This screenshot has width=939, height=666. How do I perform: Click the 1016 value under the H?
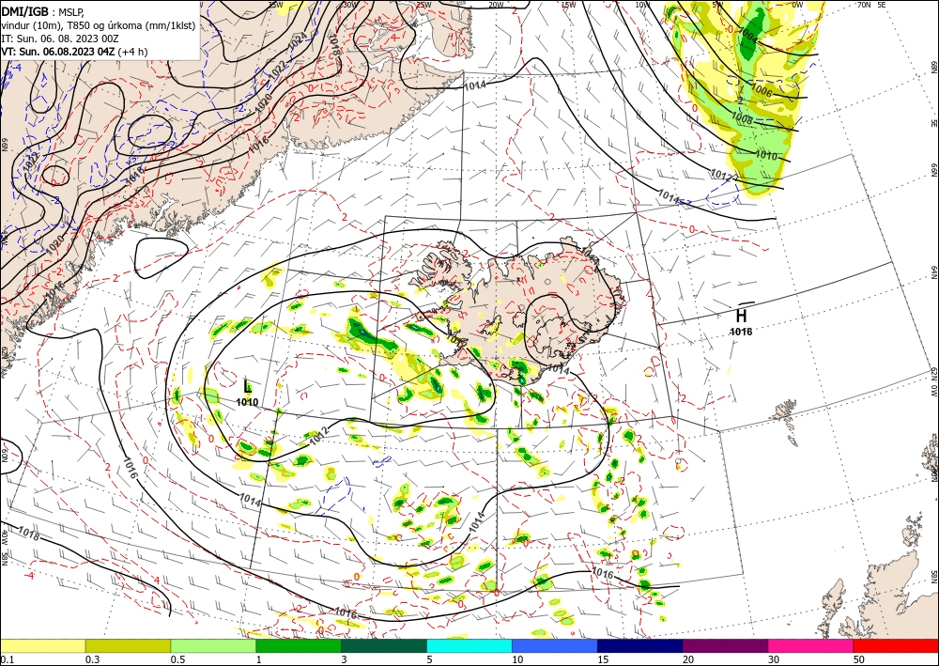pos(741,332)
